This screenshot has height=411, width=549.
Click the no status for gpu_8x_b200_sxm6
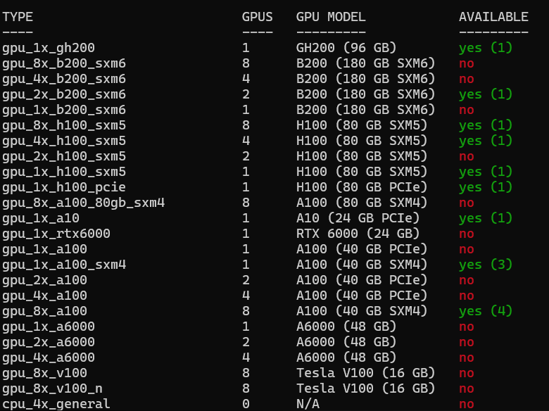pos(467,64)
